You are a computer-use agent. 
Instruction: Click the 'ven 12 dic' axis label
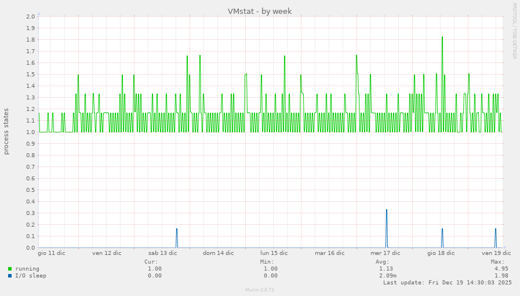107,253
